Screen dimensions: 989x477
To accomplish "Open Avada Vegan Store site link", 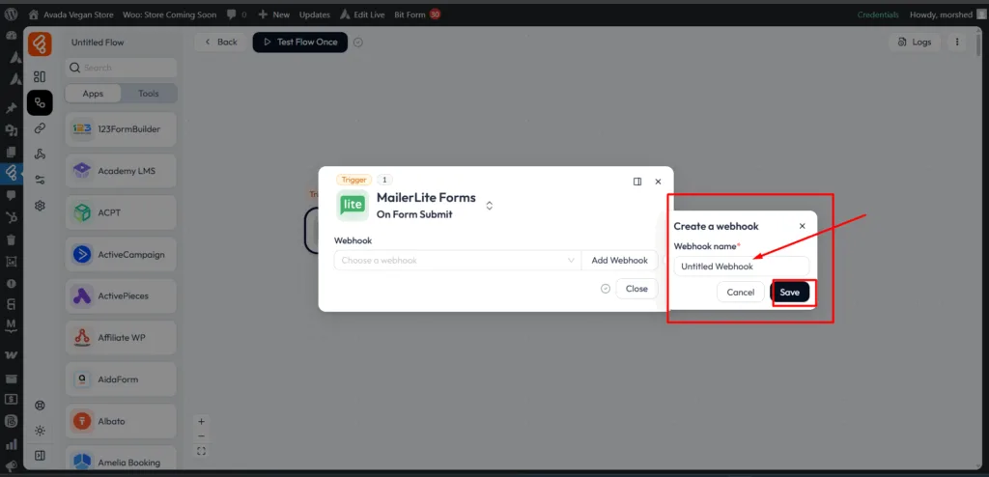I will (71, 14).
